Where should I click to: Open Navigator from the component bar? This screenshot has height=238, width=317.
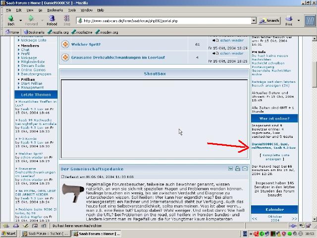pyautogui.click(x=6, y=226)
